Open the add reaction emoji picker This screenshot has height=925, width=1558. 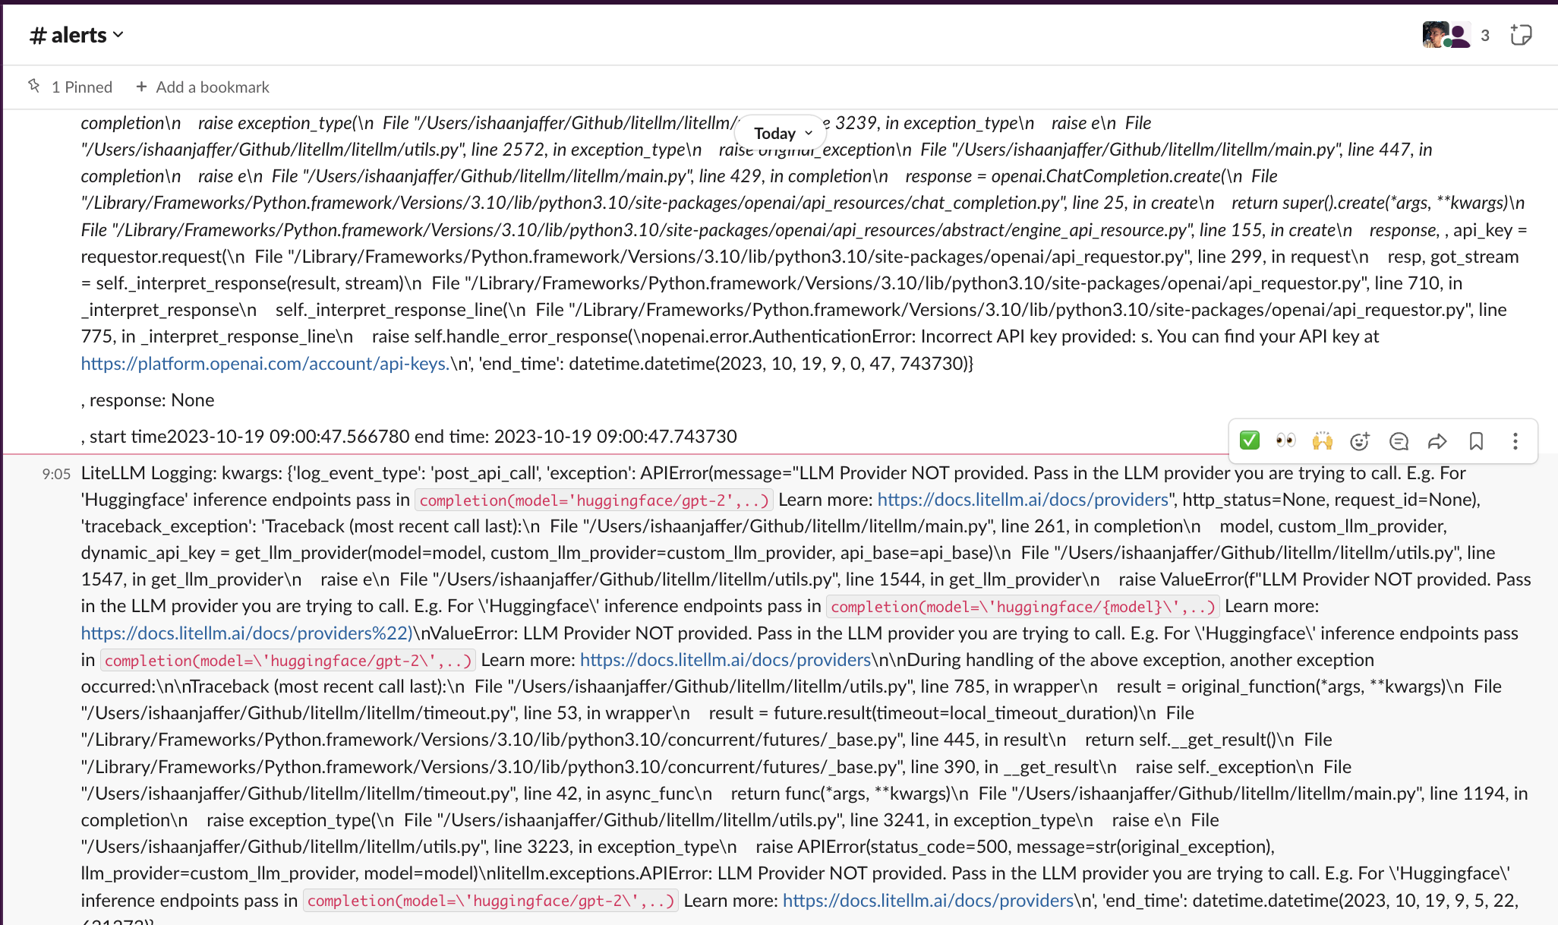pos(1359,441)
